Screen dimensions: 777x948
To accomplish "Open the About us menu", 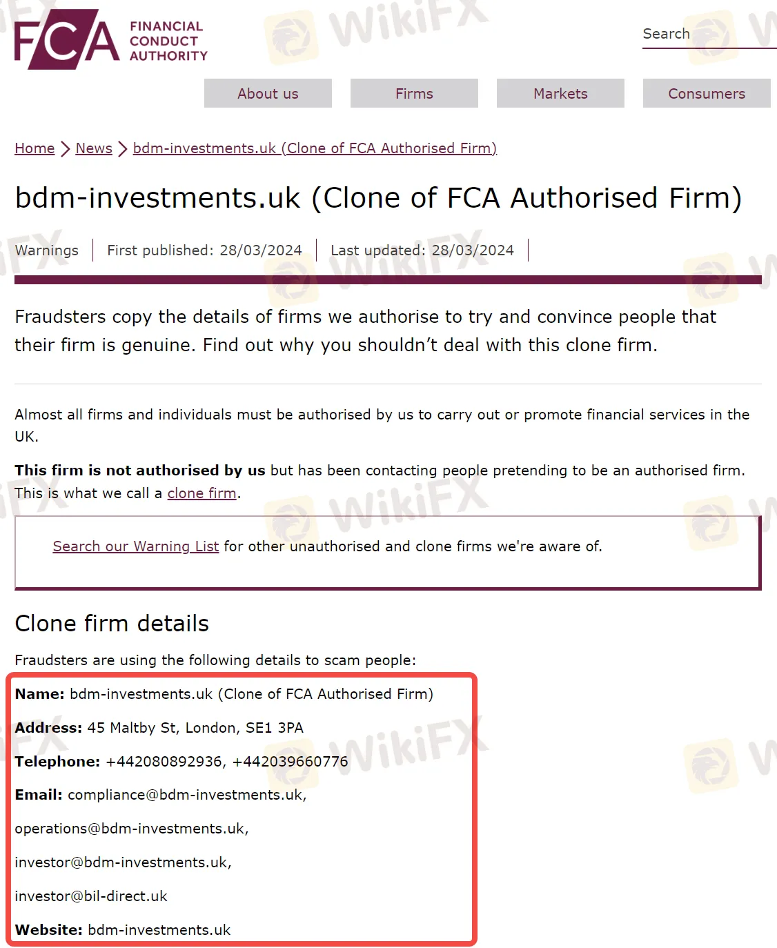I will (268, 94).
